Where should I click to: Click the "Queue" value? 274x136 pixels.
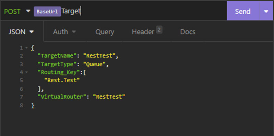pos(94,64)
